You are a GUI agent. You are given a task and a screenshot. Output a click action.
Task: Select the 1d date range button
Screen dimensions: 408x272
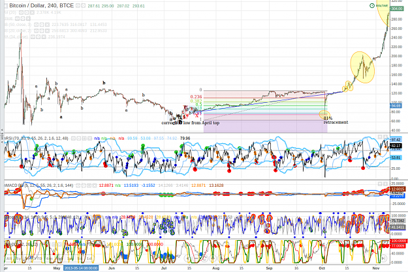[89, 258]
